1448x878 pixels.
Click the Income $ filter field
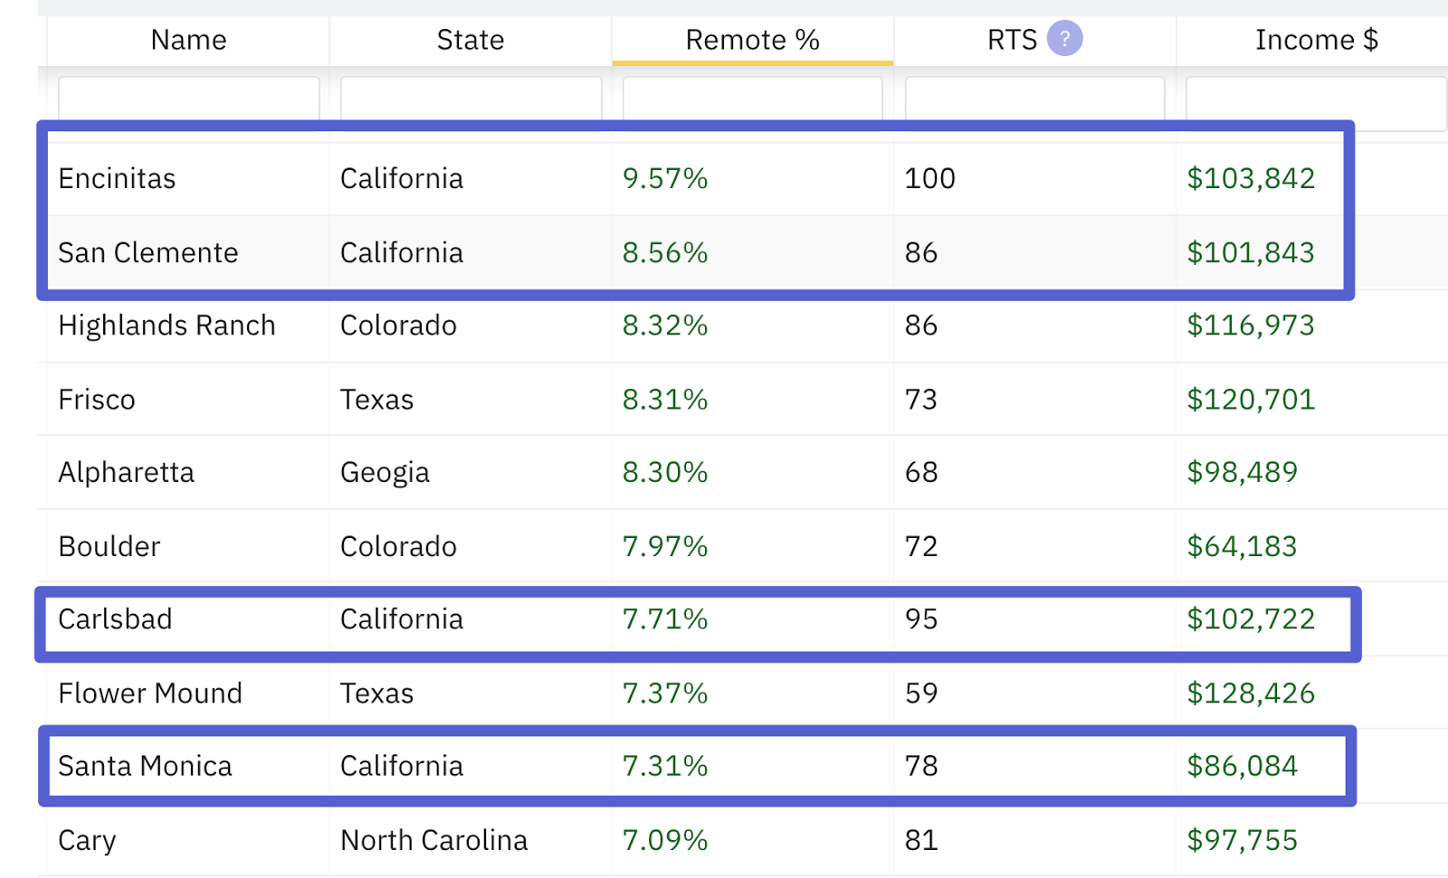1316,99
